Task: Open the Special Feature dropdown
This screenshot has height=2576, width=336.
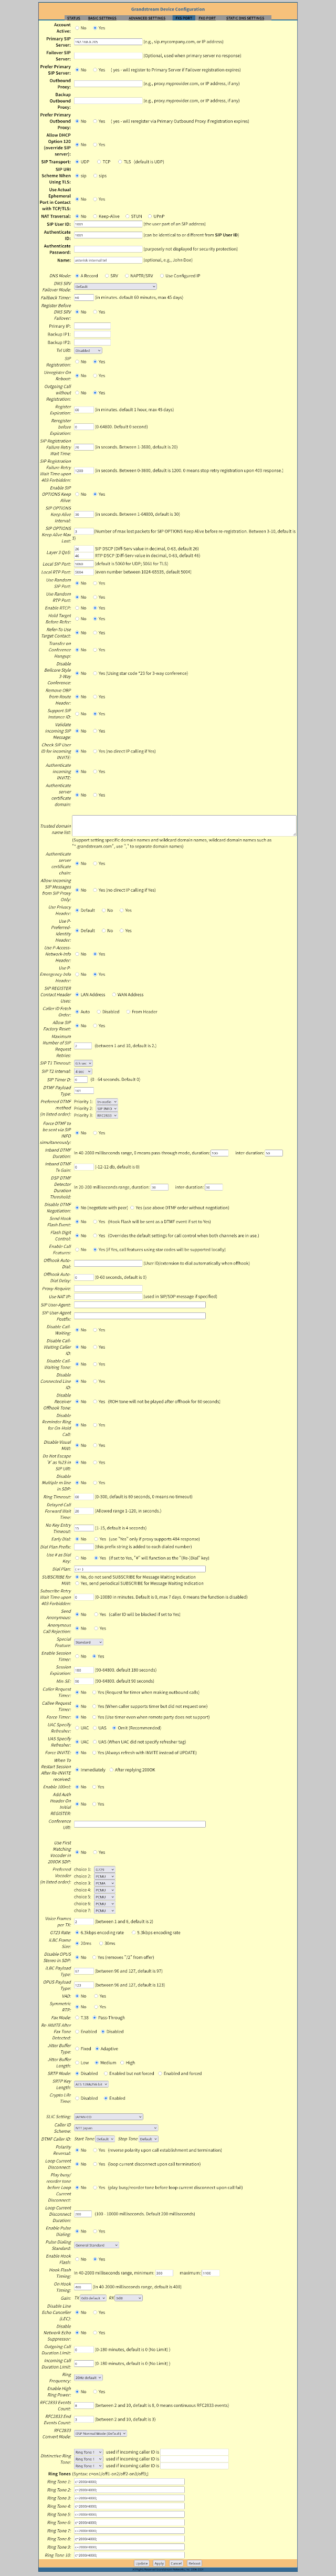Action: (x=88, y=1641)
